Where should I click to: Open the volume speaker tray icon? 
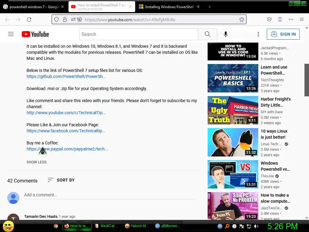coord(256,226)
